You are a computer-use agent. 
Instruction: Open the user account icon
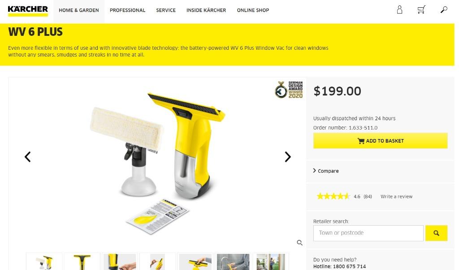399,10
